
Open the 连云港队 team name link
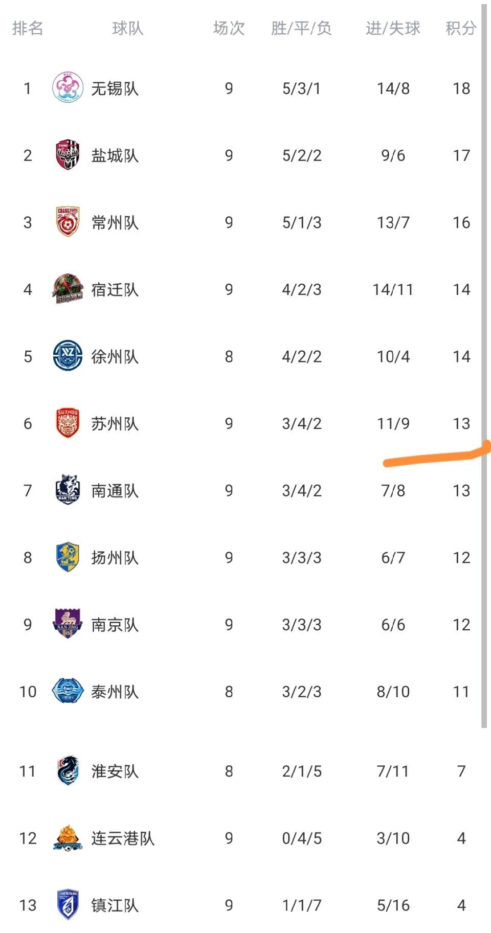(123, 838)
